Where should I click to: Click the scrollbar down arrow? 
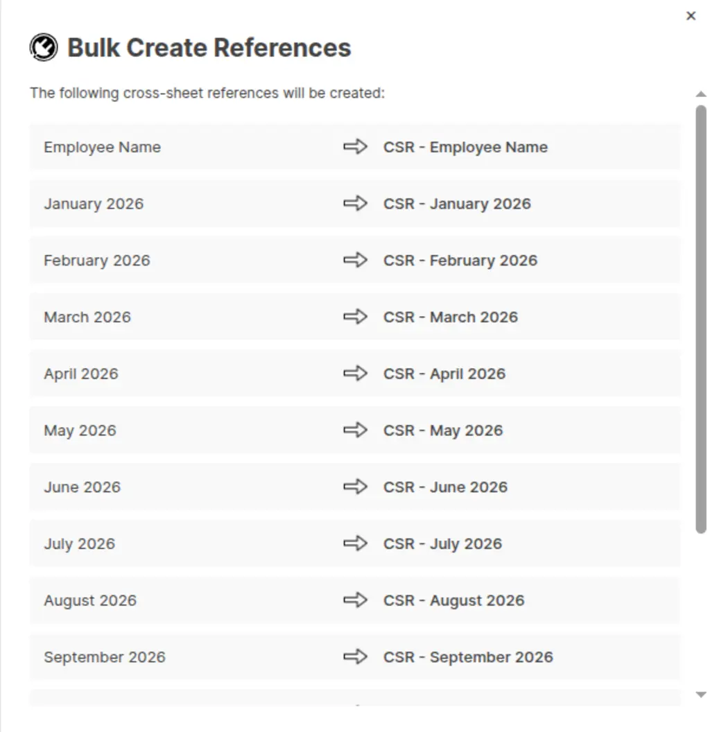(x=701, y=695)
